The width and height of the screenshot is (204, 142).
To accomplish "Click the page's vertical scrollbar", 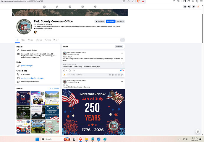I will (x=202, y=29).
